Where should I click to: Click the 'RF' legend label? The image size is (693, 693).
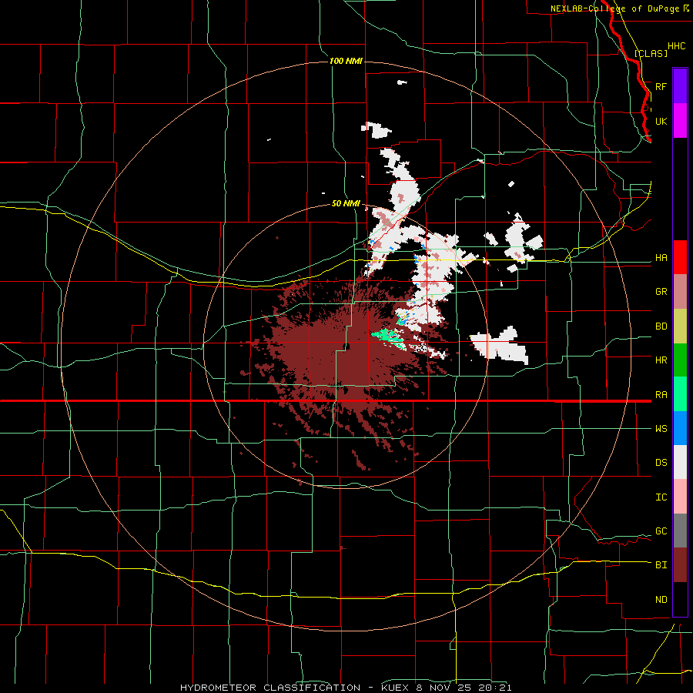point(661,86)
